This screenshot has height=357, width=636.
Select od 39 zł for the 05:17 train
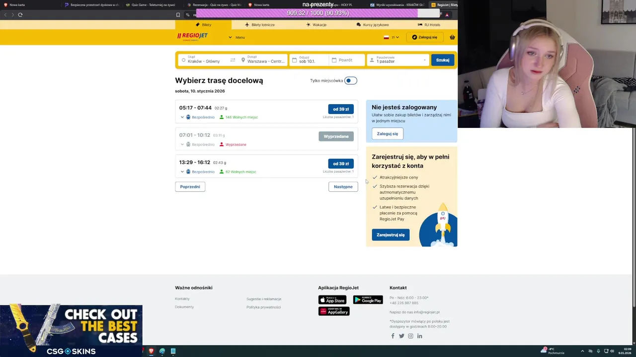tap(341, 109)
